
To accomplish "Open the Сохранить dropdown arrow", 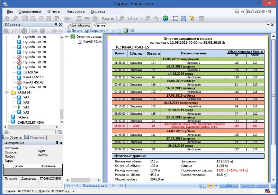I will coord(107,31).
